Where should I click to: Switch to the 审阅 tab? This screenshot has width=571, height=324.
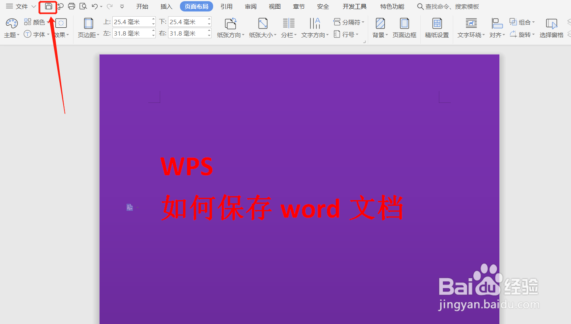[251, 6]
